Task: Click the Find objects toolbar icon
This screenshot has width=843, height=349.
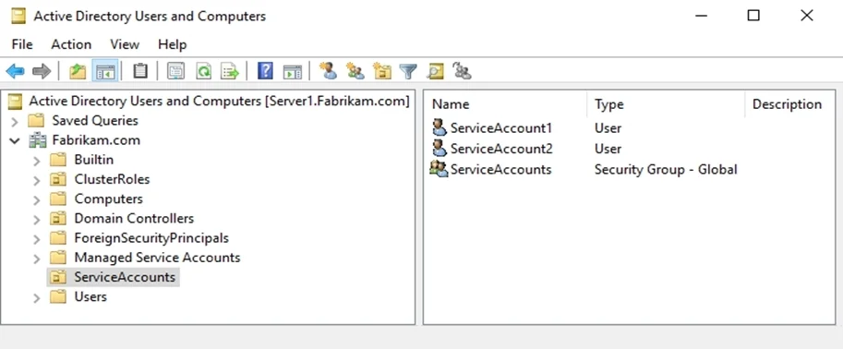Action: (x=436, y=71)
